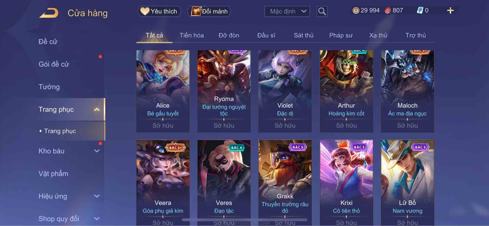Tap the blue voucher ticket icon

(x=420, y=10)
